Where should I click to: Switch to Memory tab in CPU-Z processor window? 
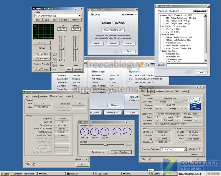[169, 91]
